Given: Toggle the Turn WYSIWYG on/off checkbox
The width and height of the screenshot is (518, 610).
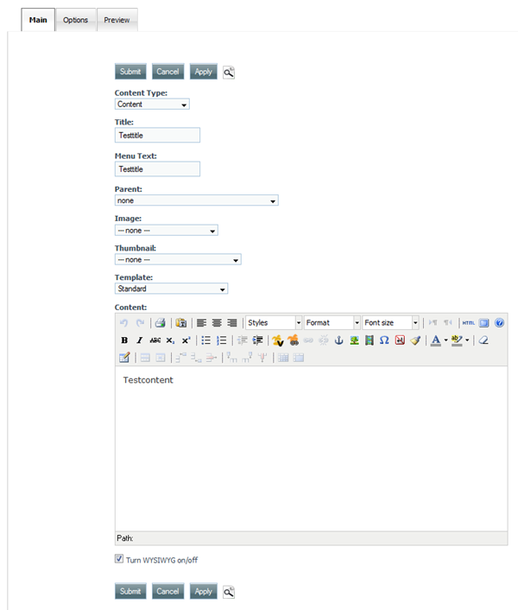Looking at the screenshot, I should (x=119, y=559).
